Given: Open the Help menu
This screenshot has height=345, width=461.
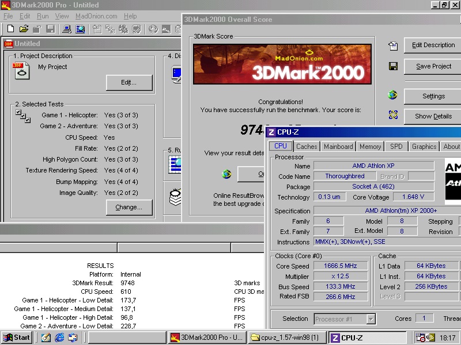Looking at the screenshot, I should (x=130, y=16).
